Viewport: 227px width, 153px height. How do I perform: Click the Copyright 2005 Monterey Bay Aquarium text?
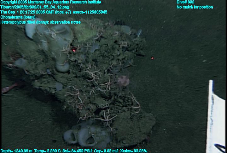click(x=50, y=2)
